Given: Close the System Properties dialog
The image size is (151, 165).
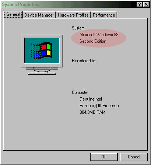Looking at the screenshot, I should click(146, 4).
